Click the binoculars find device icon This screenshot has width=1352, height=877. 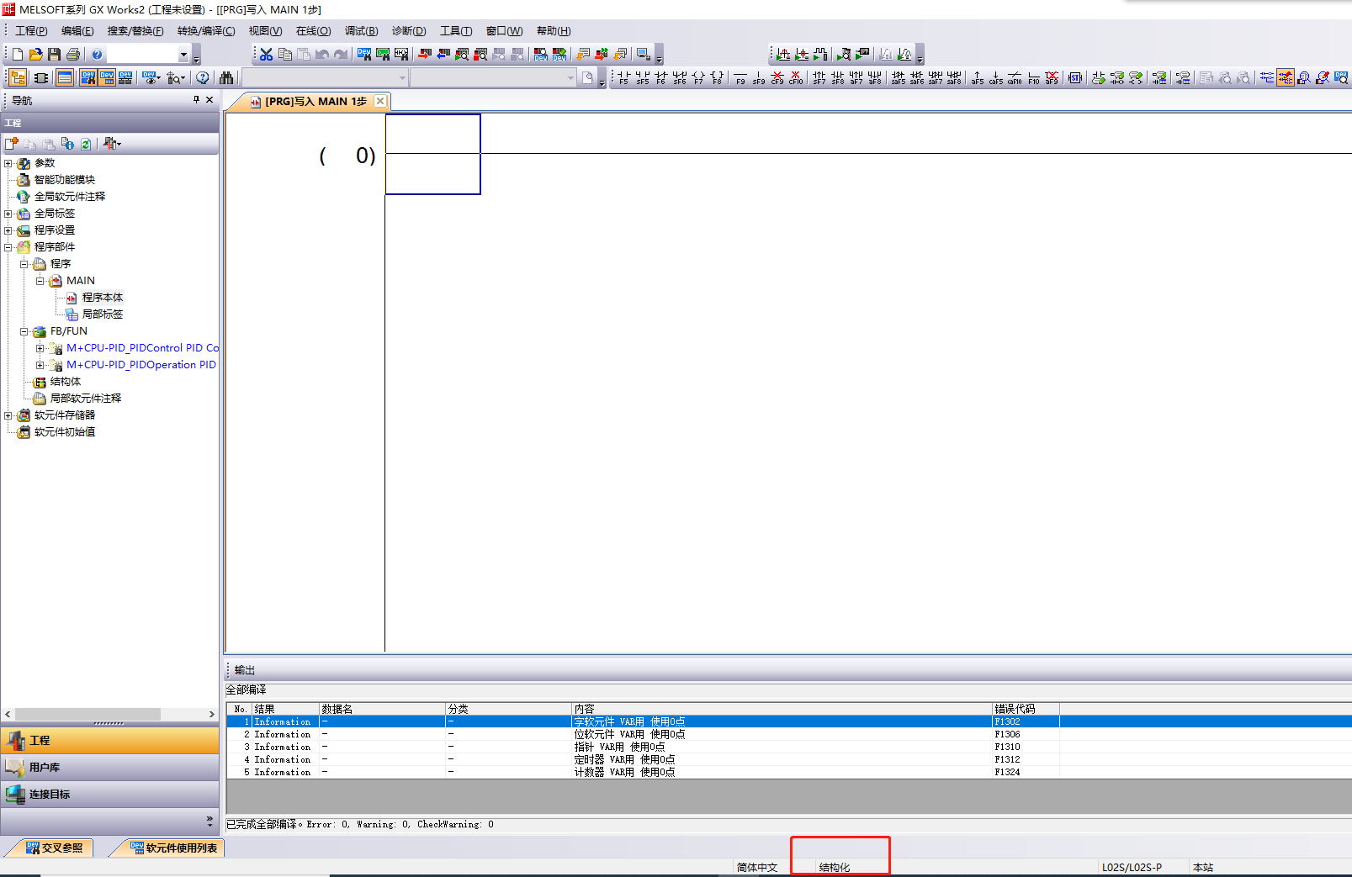click(226, 78)
